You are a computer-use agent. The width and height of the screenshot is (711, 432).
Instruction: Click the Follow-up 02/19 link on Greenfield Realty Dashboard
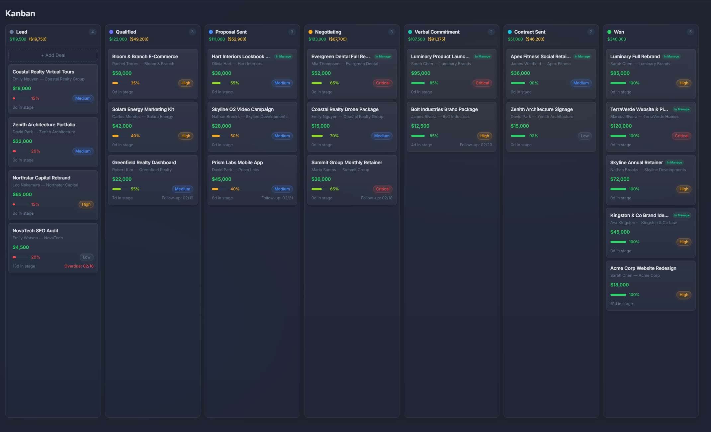click(177, 198)
